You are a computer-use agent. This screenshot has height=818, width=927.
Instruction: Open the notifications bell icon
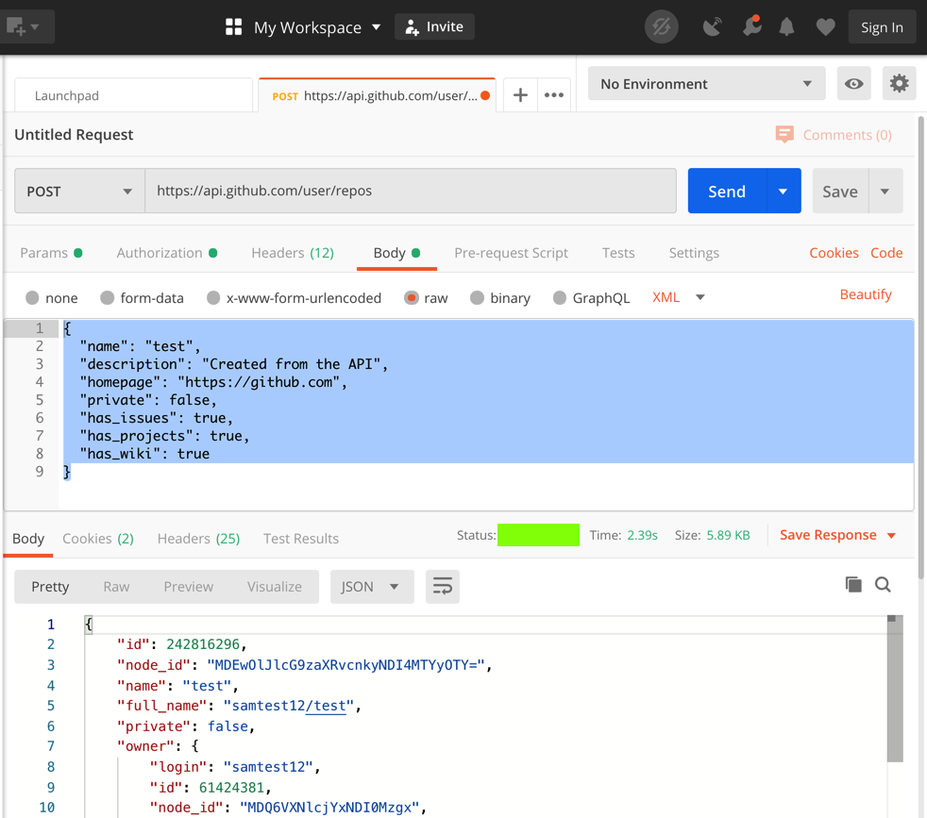[x=786, y=27]
